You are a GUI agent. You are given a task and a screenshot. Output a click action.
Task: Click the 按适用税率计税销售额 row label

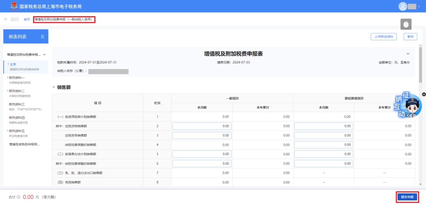77,117
